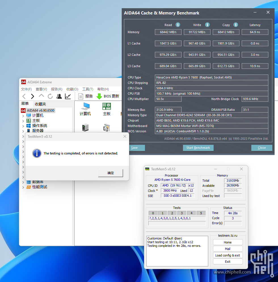The width and height of the screenshot is (278, 282).
Task: Click the Memory Type DDR5-6242 field
Action: 212,115
